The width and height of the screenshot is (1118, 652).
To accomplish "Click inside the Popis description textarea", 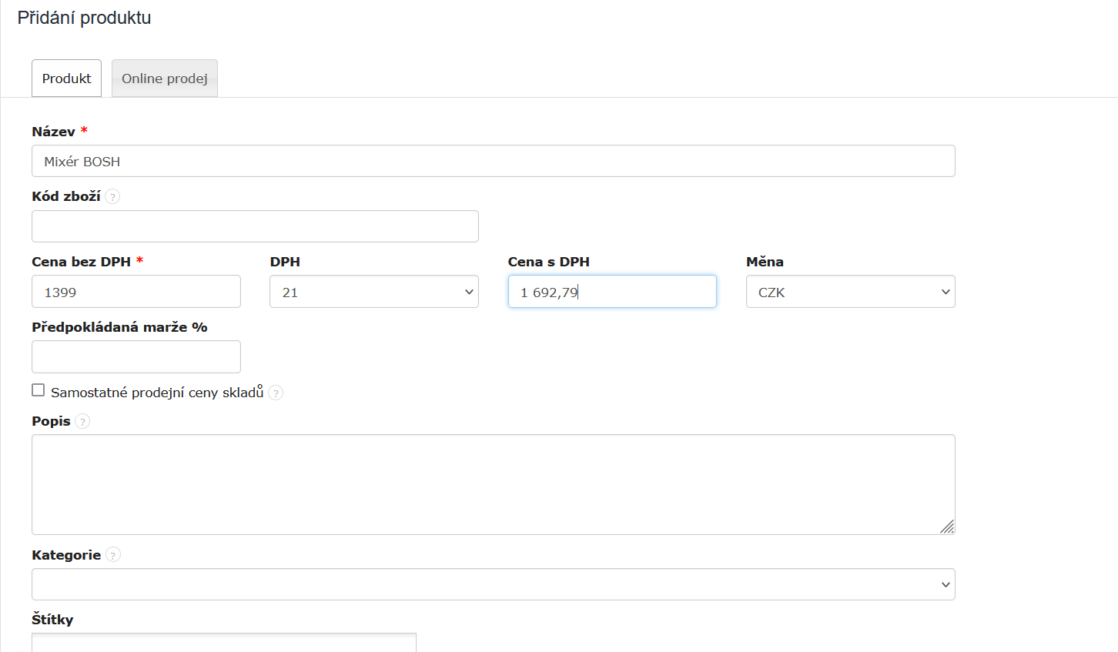I will (493, 484).
